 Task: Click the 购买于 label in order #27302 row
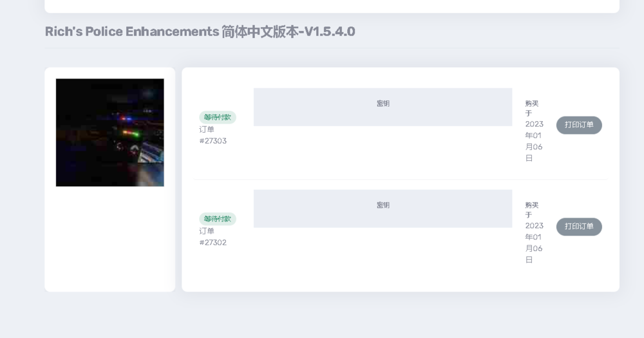(531, 210)
